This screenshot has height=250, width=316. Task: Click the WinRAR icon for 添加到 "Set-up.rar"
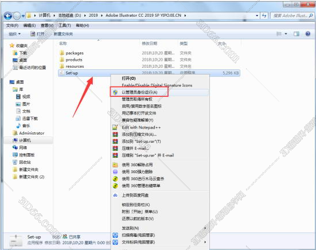pyautogui.click(x=115, y=142)
